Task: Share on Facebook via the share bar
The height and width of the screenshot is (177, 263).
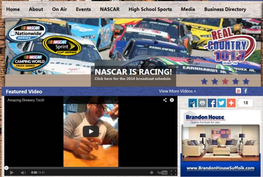Action: point(212,103)
